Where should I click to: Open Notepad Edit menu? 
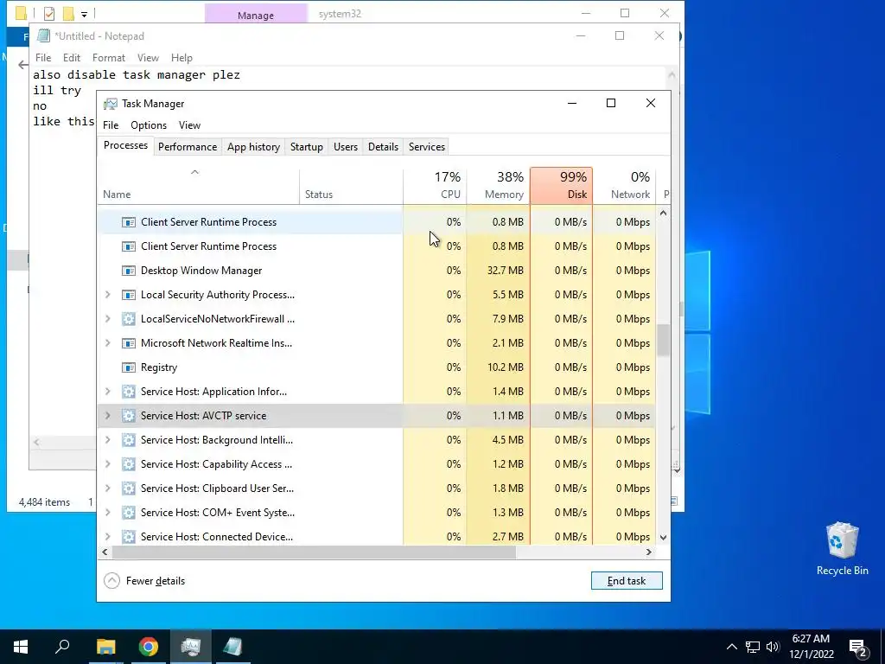(71, 58)
